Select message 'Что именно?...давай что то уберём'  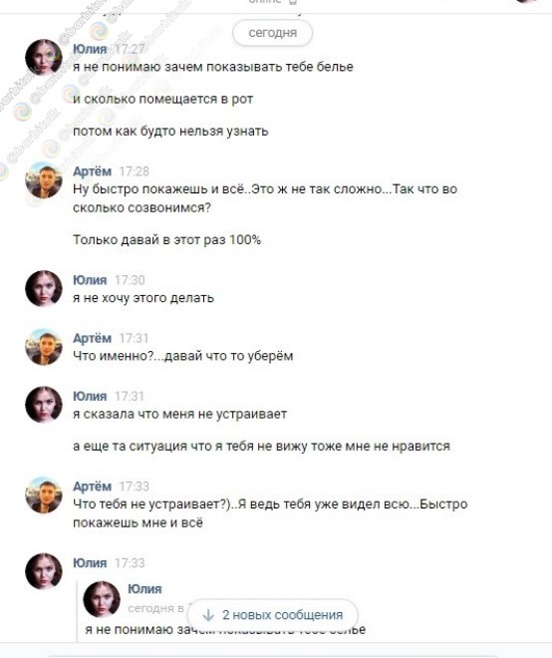click(x=183, y=356)
